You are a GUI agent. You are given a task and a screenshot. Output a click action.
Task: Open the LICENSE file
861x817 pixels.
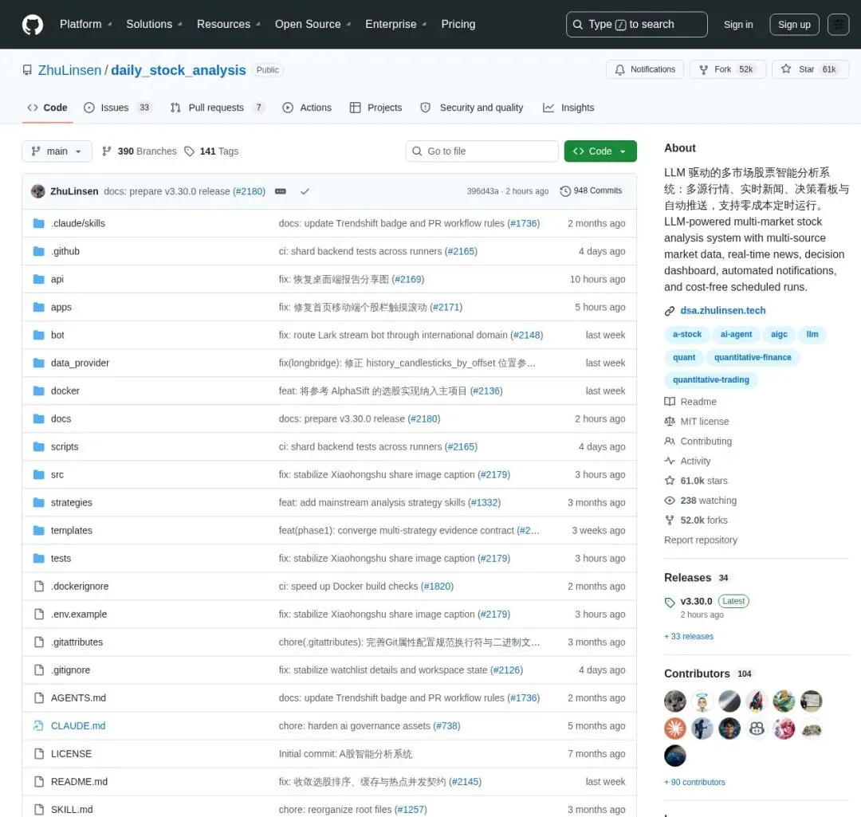click(x=71, y=754)
